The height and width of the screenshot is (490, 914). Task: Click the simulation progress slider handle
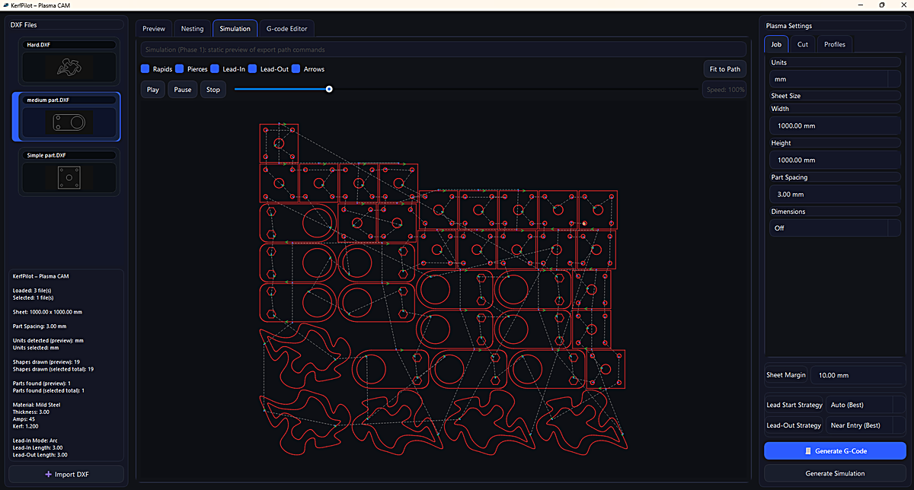328,89
